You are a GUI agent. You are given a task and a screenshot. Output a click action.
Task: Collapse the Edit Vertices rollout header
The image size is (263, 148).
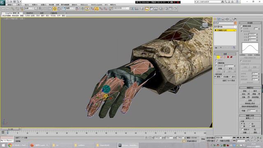point(250,88)
